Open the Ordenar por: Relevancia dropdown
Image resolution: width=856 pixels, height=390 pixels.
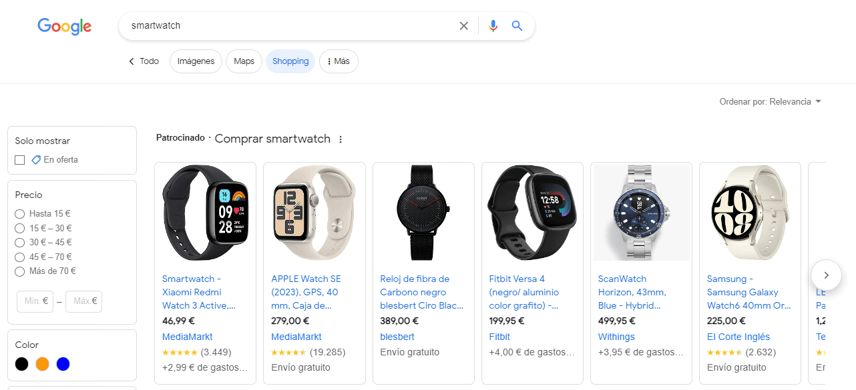[771, 101]
